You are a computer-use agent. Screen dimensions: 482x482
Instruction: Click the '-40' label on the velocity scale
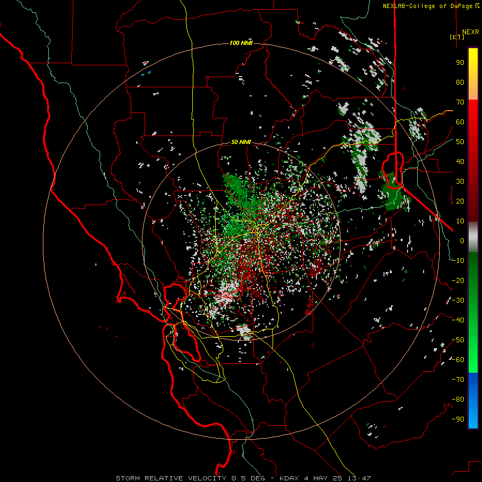[458, 320]
